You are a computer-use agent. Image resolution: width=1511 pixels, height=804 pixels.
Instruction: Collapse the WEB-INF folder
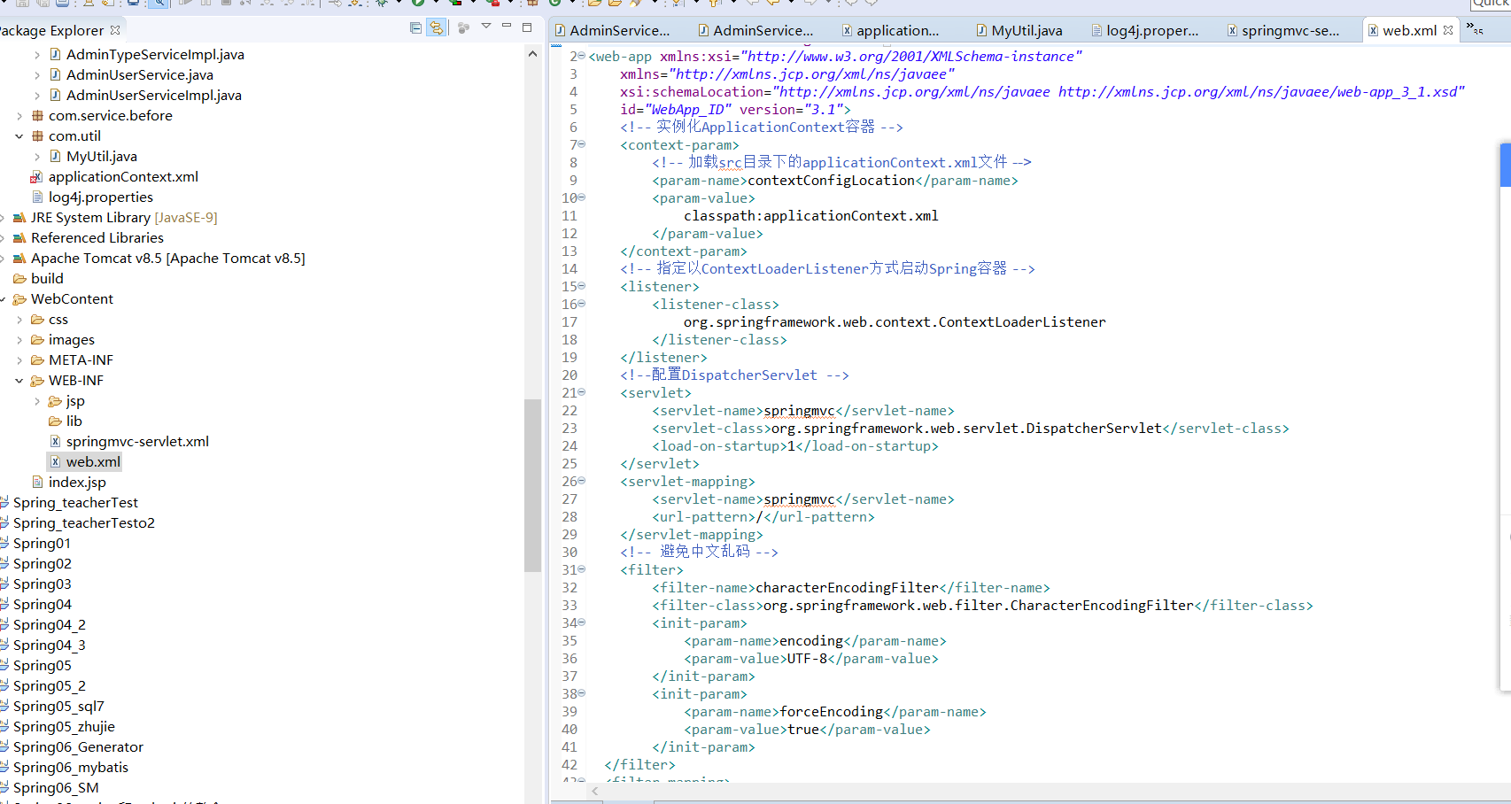coord(19,381)
